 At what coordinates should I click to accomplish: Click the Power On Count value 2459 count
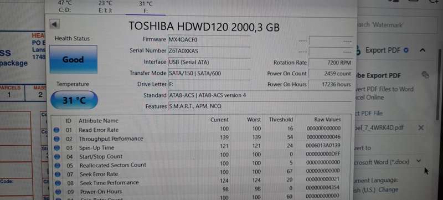[330, 74]
